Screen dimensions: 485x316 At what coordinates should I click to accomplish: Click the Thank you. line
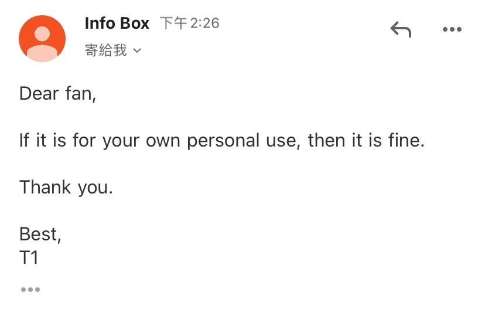click(66, 188)
